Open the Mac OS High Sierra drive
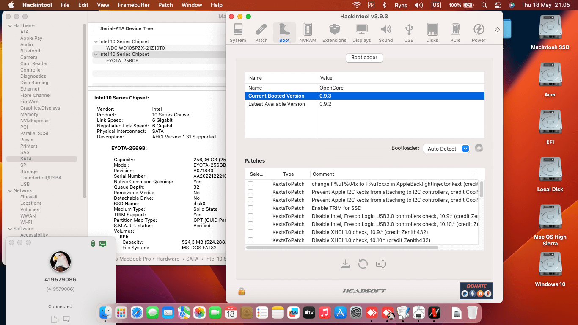Viewport: 578px width, 325px height. [x=550, y=225]
